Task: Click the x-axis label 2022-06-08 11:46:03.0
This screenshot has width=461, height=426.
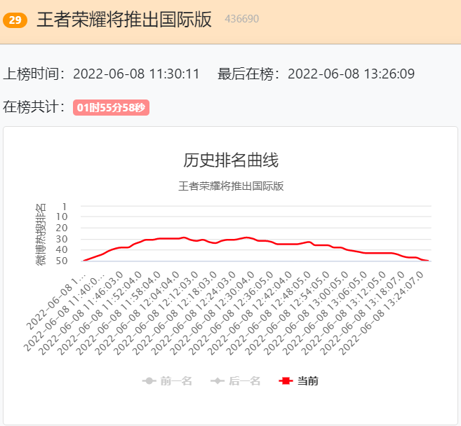Action: click(x=81, y=313)
